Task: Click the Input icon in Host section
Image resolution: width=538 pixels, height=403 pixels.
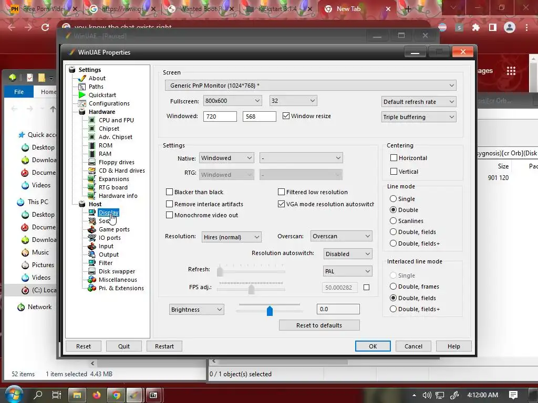Action: (92, 246)
